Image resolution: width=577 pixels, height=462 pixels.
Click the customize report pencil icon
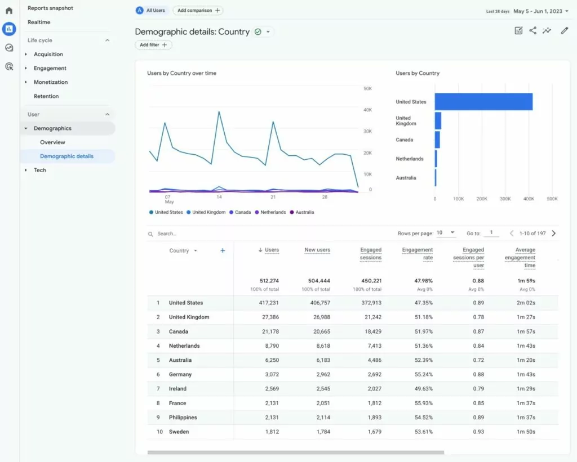pyautogui.click(x=565, y=30)
